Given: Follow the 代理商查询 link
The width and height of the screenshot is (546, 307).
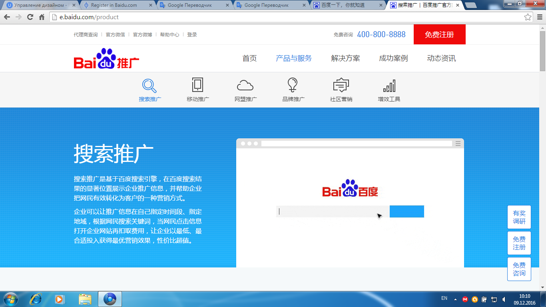Looking at the screenshot, I should click(86, 35).
